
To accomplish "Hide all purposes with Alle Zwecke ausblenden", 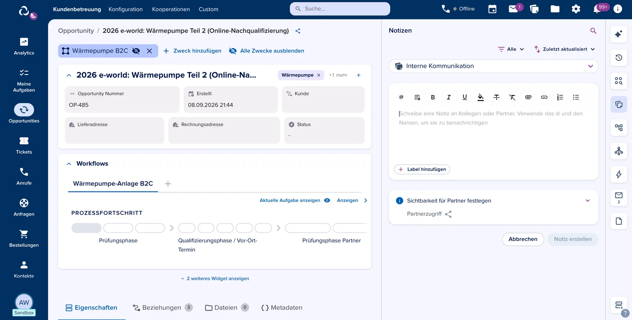I will click(x=267, y=51).
